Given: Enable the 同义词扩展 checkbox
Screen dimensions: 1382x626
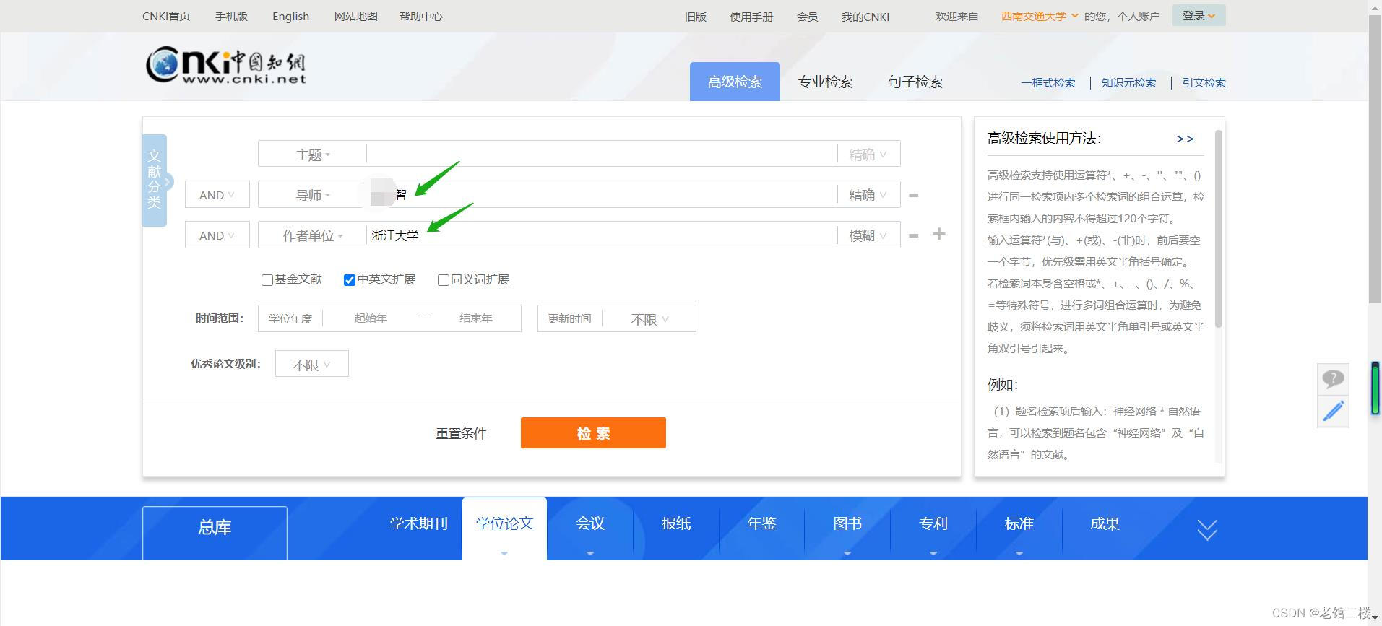Looking at the screenshot, I should pos(444,280).
